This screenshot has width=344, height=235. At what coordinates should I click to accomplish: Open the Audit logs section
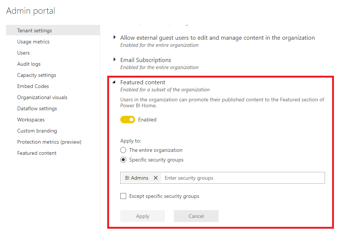point(28,64)
